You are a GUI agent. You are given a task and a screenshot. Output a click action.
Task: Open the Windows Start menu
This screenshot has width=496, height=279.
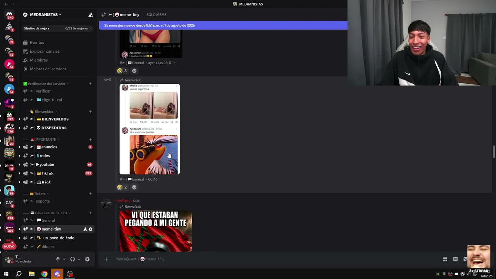(6, 274)
